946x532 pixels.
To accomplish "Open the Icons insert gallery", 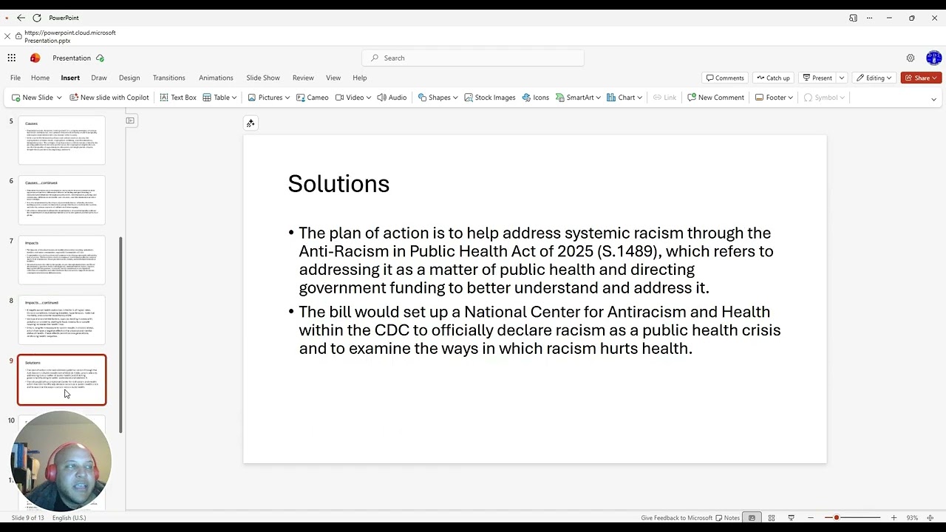I will point(535,98).
